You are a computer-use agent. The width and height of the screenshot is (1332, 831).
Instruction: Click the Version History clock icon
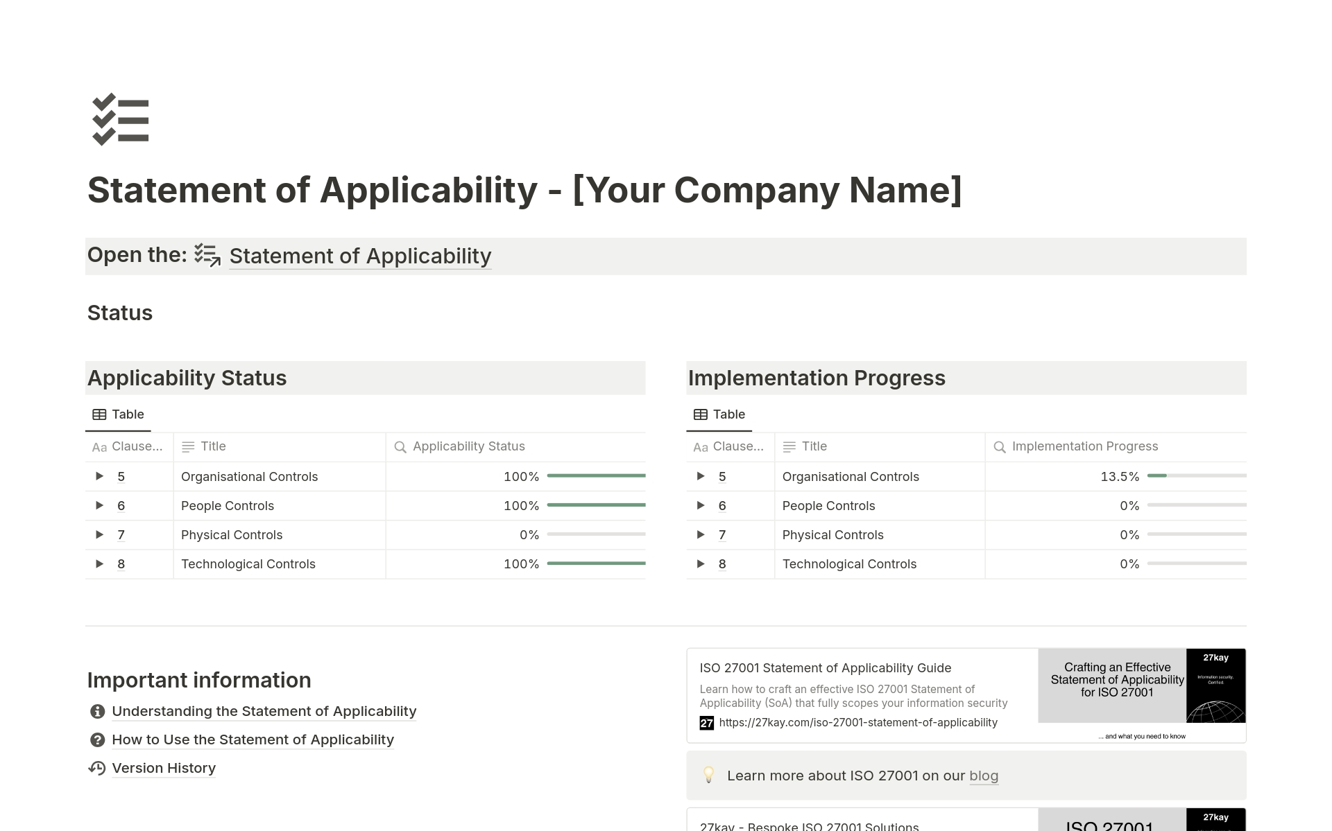click(x=97, y=769)
